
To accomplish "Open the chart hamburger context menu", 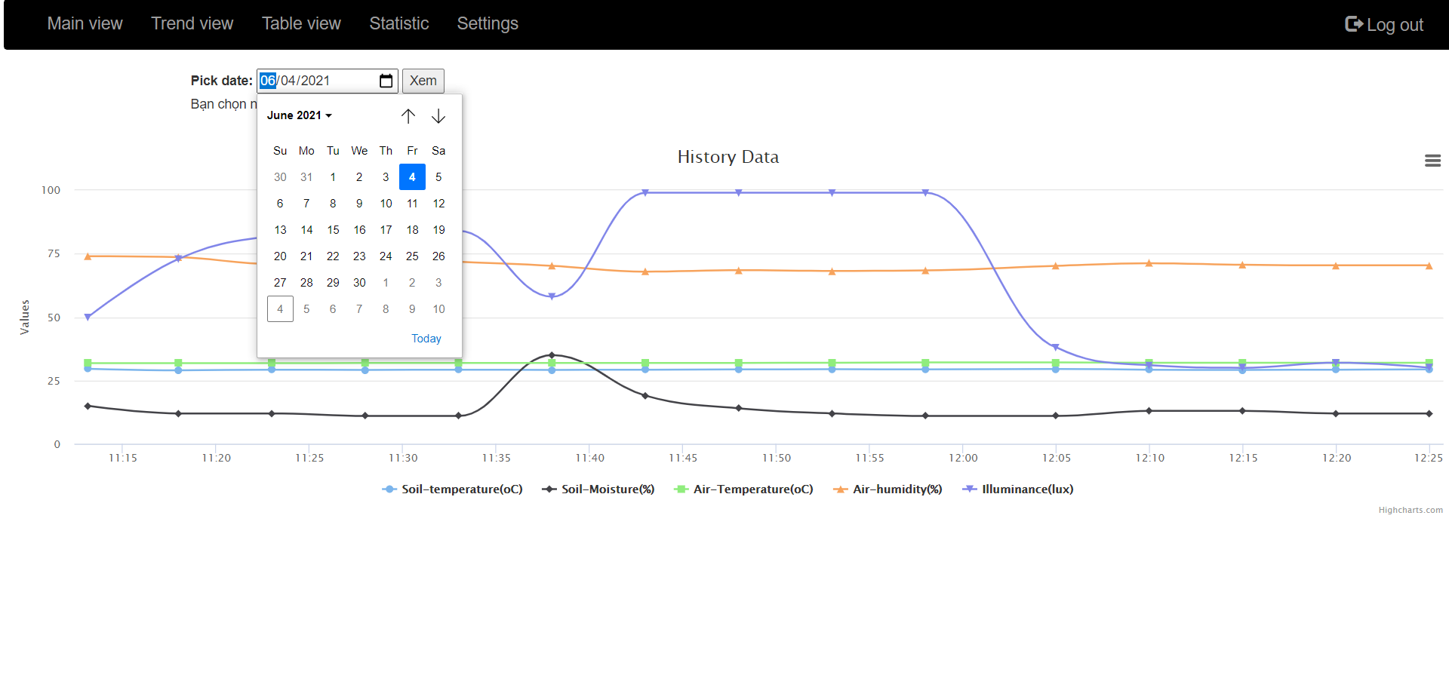I will 1432,161.
